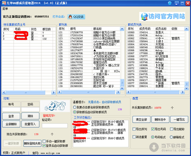
Task: Select group row 手机靓号交流群09群
Action: 89,53
